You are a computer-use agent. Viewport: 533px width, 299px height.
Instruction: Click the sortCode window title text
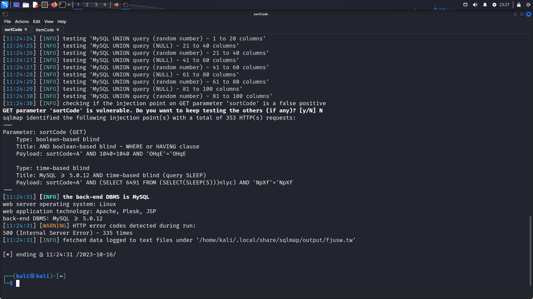(261, 14)
